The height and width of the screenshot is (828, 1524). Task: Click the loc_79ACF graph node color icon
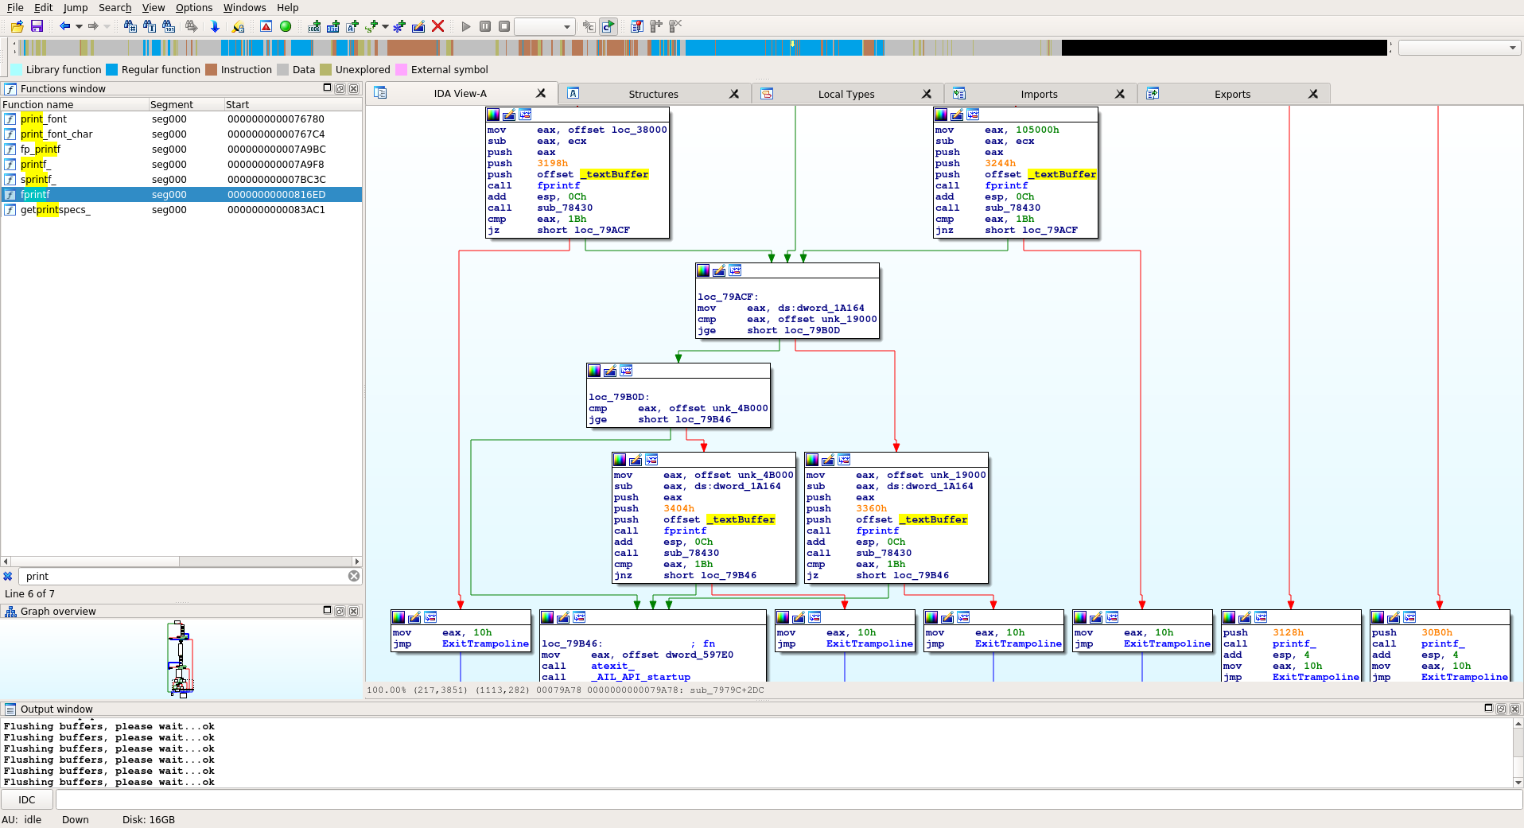click(x=703, y=270)
